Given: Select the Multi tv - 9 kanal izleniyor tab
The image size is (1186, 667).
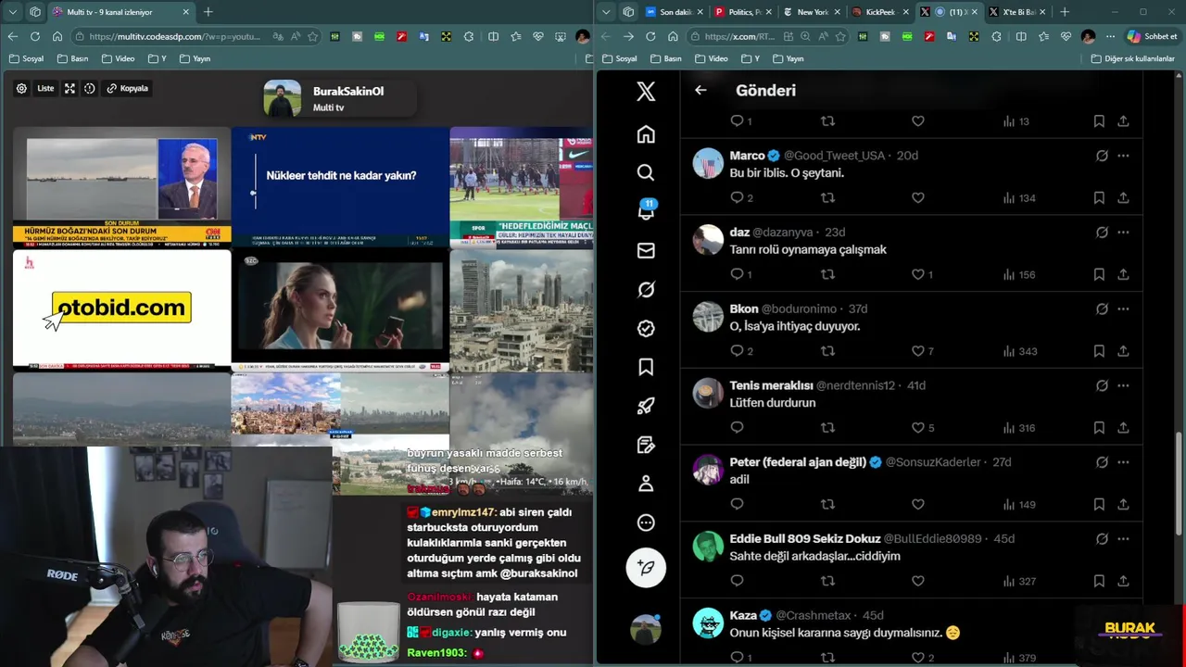Looking at the screenshot, I should click(120, 12).
